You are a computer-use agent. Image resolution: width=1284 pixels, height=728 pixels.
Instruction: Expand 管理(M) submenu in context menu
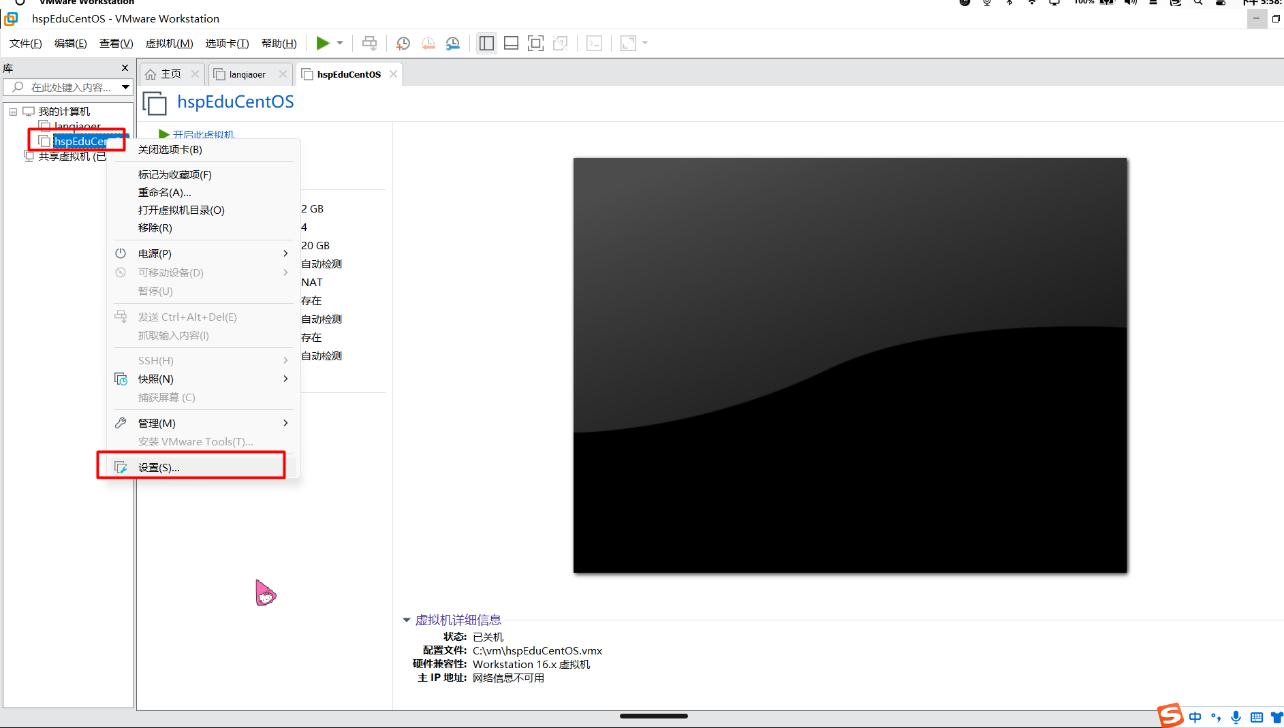(203, 423)
